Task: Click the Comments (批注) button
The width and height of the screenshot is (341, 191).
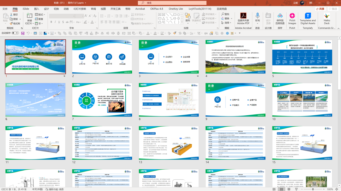Action: click(333, 9)
